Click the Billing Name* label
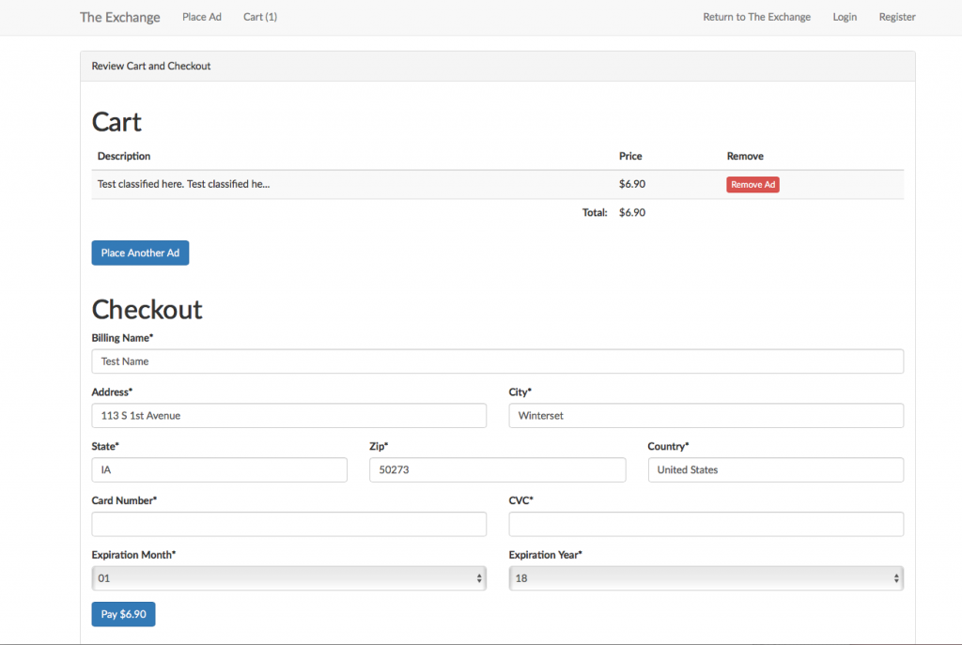962x645 pixels. (x=122, y=338)
